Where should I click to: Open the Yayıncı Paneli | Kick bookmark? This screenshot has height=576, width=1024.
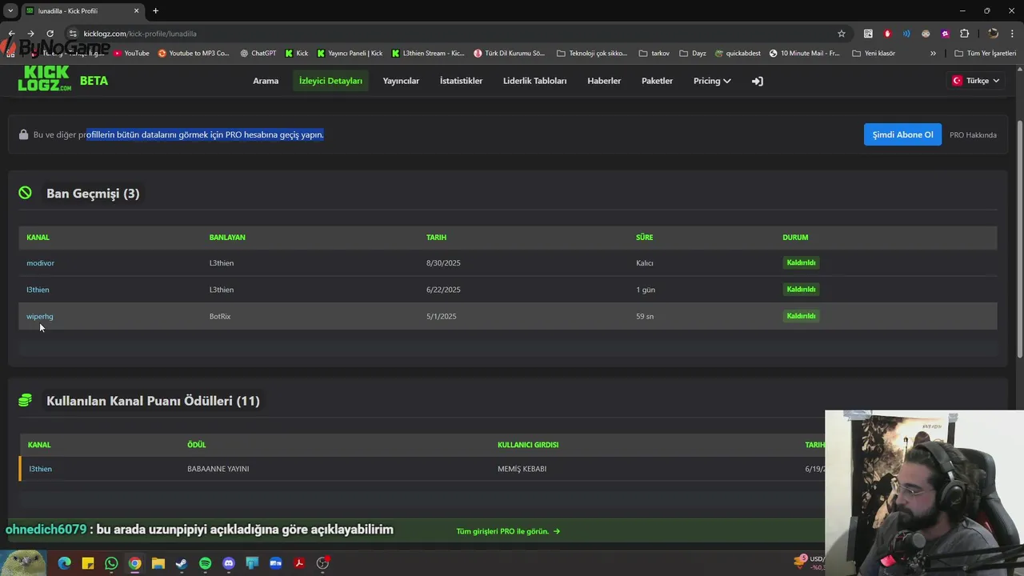click(x=350, y=54)
